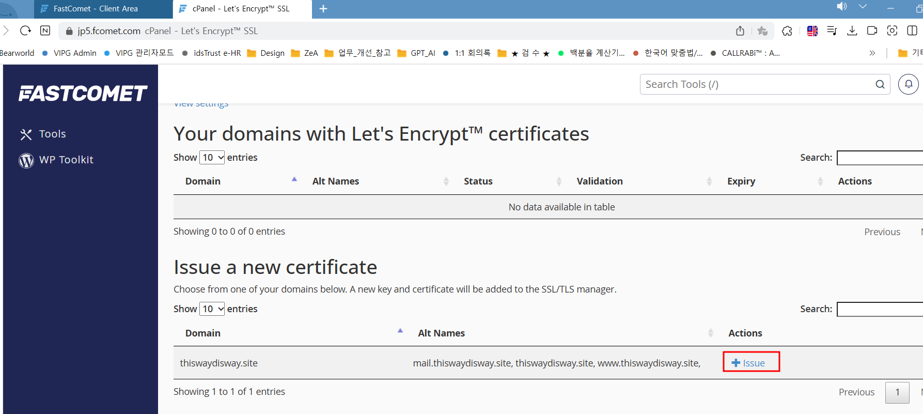Go to page 1 of new certificate table
The width and height of the screenshot is (923, 414).
pyautogui.click(x=897, y=392)
